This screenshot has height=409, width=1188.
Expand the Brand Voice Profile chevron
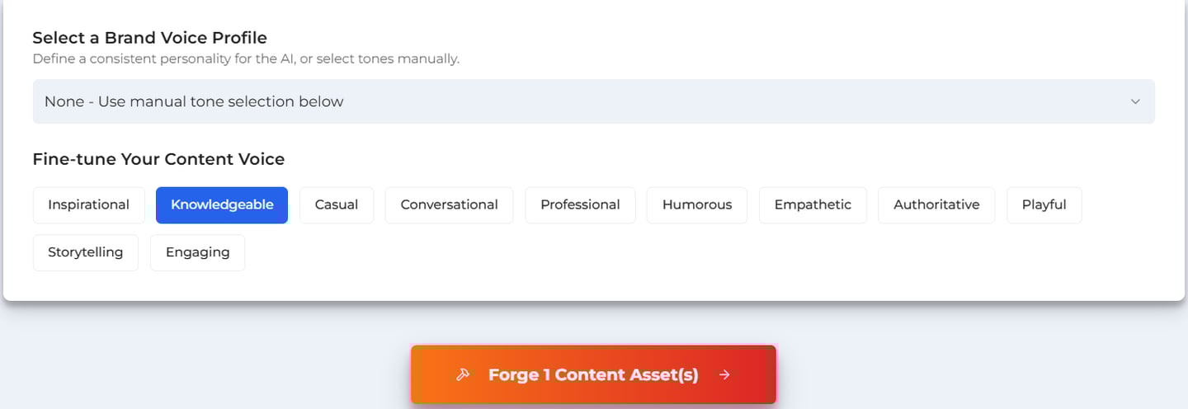(1134, 101)
